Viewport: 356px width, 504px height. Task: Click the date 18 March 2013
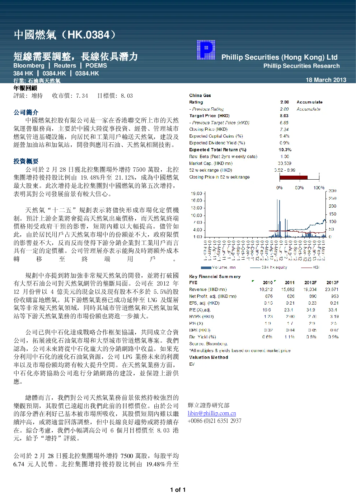tap(326, 80)
